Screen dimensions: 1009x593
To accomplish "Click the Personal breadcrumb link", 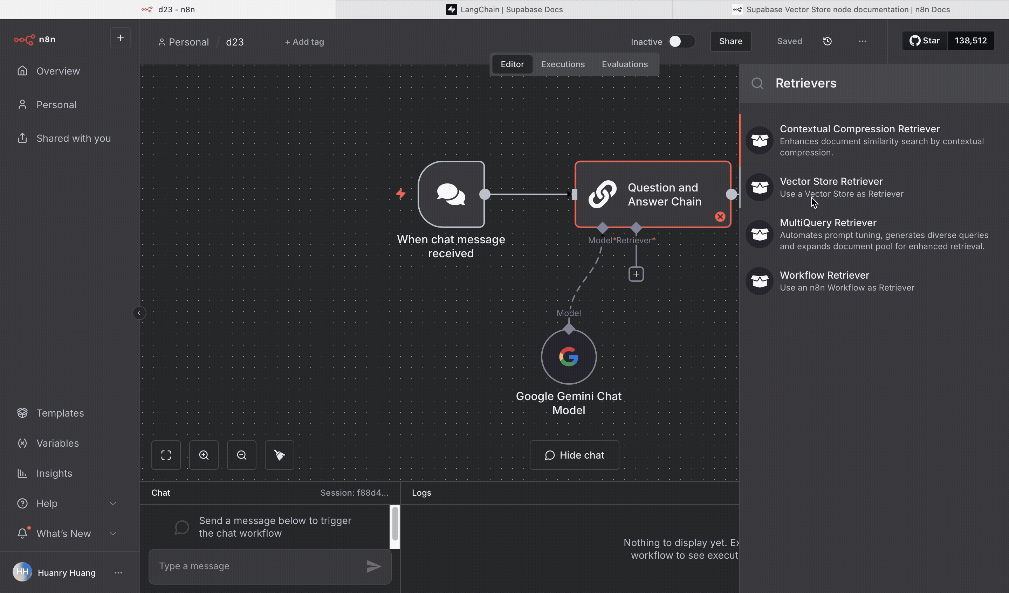I will click(184, 42).
